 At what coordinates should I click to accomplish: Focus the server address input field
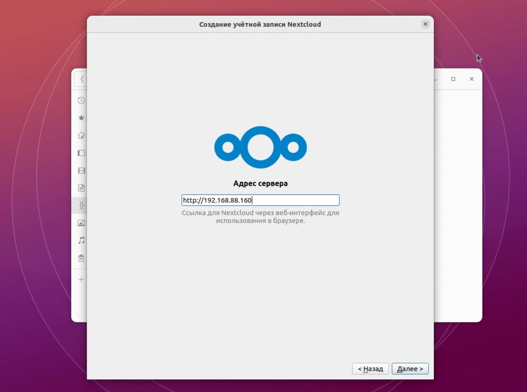[x=261, y=200]
